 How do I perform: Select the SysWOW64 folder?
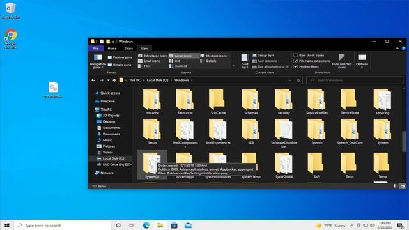[x=284, y=165]
